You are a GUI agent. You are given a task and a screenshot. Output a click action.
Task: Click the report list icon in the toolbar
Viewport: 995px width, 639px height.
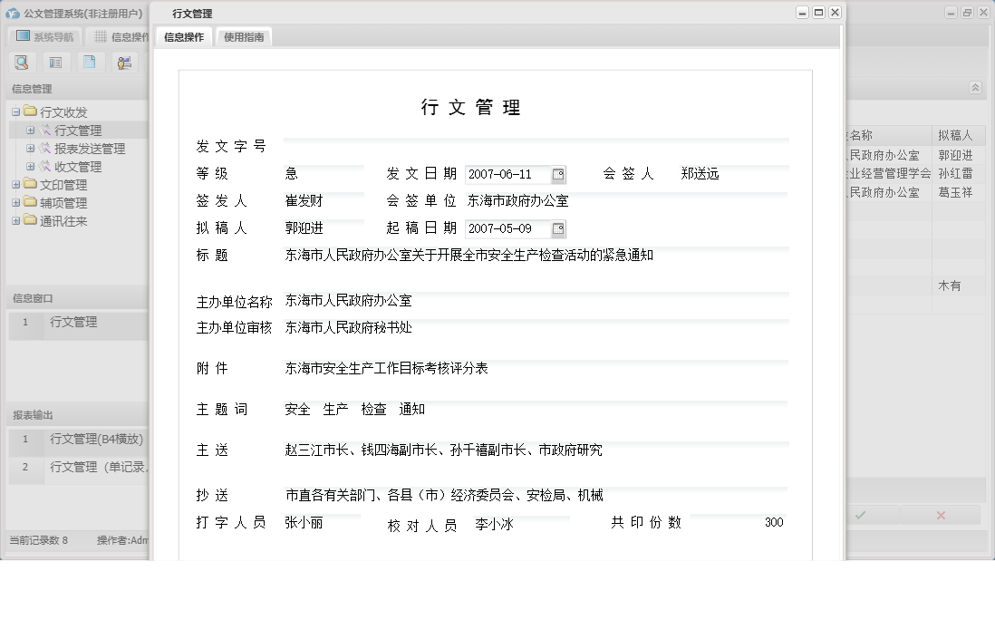pos(55,62)
